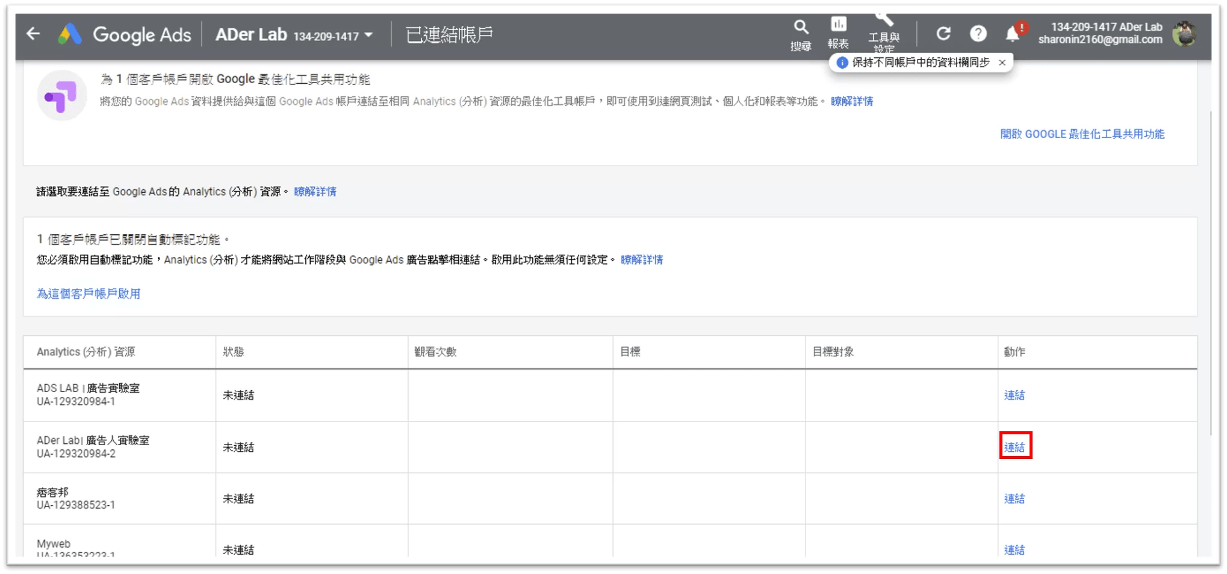The image size is (1227, 574).
Task: Click the page vertical scrollbar
Action: 1211,273
